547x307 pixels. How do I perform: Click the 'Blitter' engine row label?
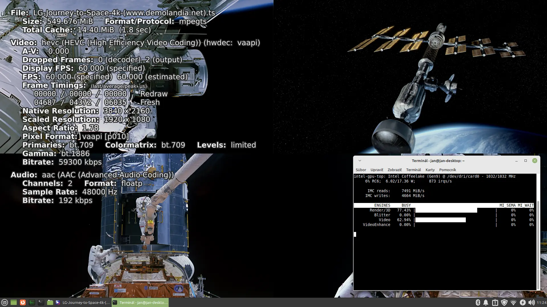pos(382,215)
